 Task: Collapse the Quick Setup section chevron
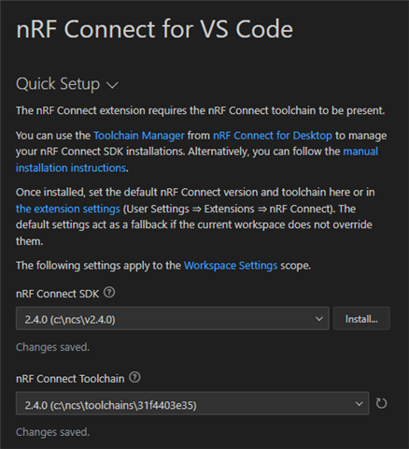pos(112,85)
